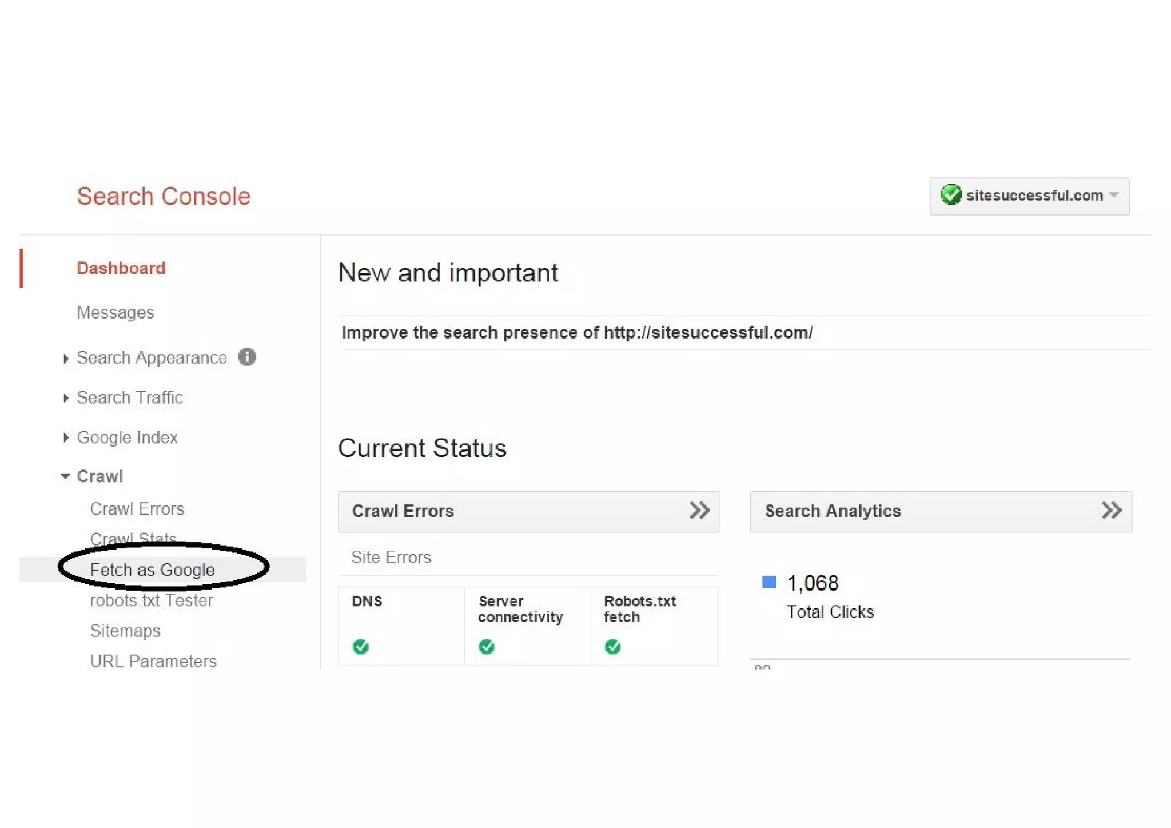
Task: Click the info icon beside Search Appearance
Action: (247, 357)
